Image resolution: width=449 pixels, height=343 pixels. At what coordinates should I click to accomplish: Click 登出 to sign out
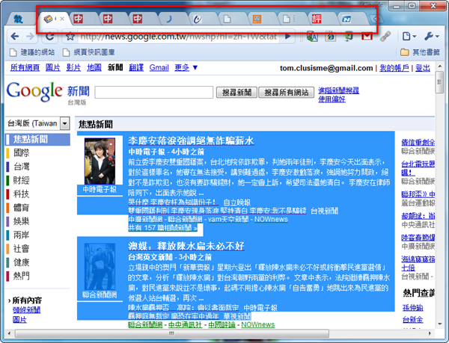[423, 68]
